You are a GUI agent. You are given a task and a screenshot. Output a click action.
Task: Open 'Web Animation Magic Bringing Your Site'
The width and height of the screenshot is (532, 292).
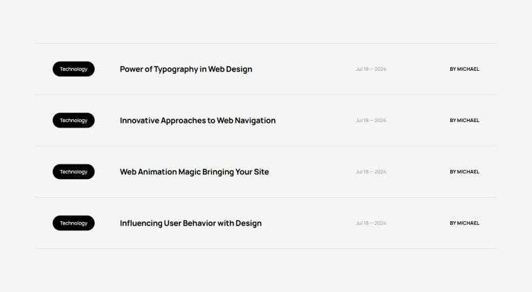(194, 172)
